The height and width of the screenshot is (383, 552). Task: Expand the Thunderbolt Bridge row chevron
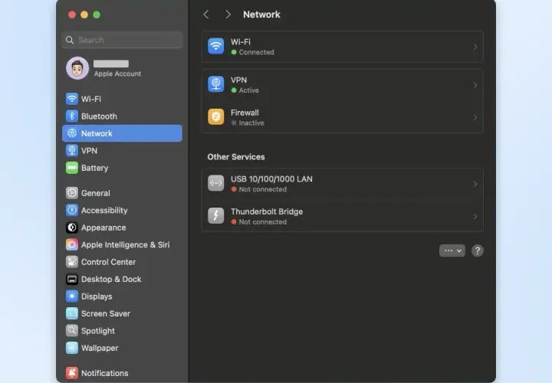pyautogui.click(x=475, y=216)
